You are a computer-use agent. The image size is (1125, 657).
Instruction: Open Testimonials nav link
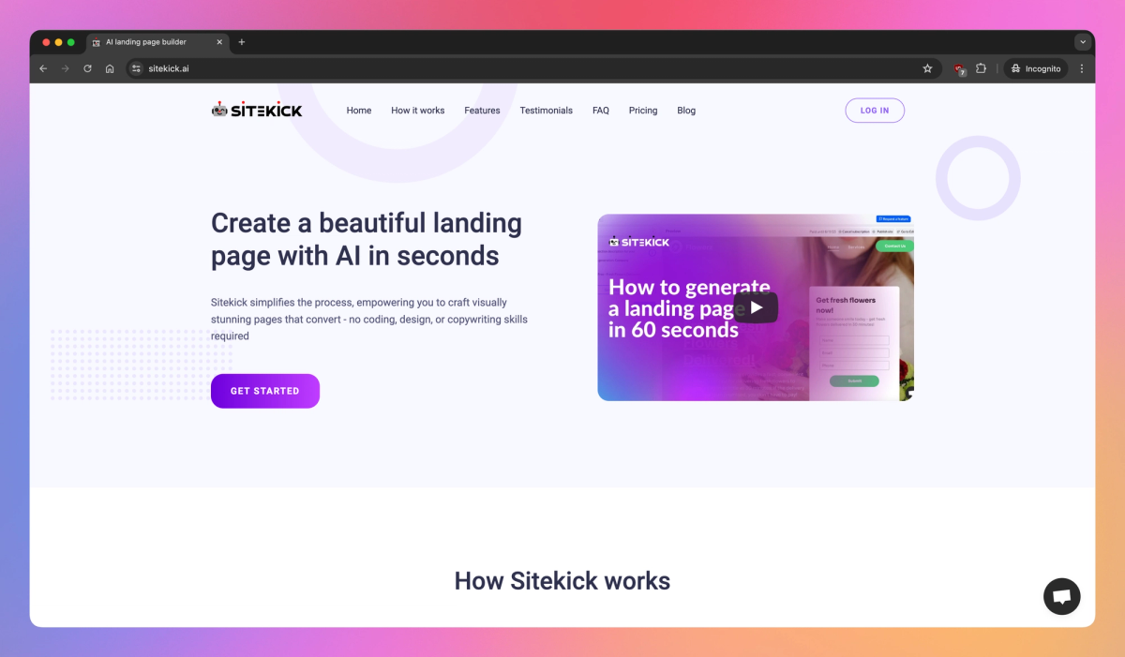tap(547, 111)
